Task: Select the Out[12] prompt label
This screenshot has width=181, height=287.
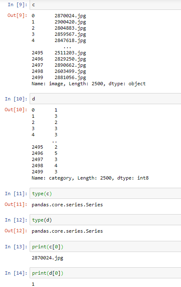Action: 16,231
